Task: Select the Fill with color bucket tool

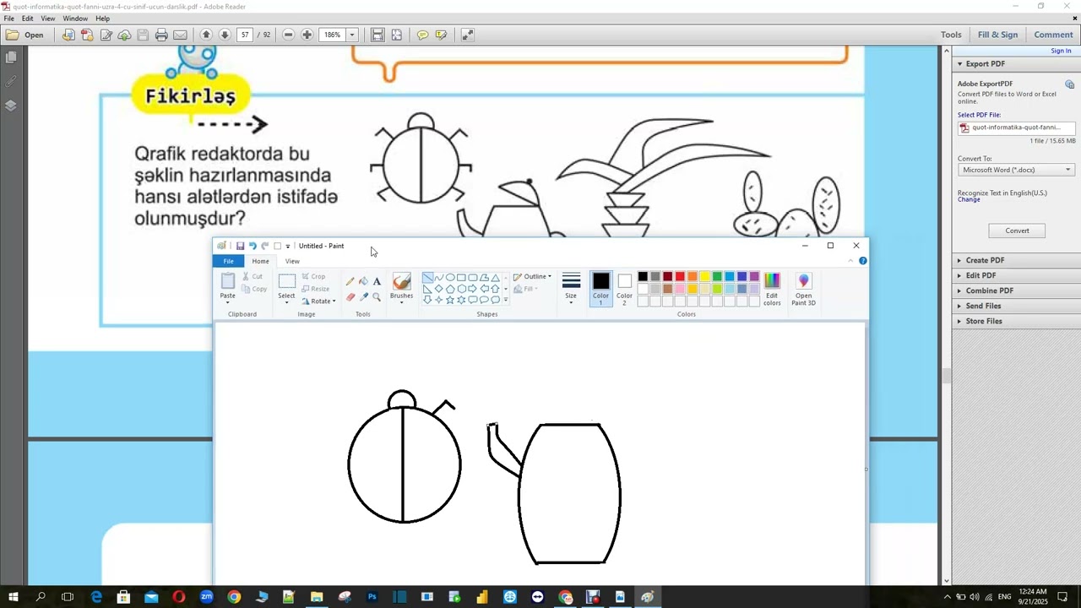Action: coord(363,281)
